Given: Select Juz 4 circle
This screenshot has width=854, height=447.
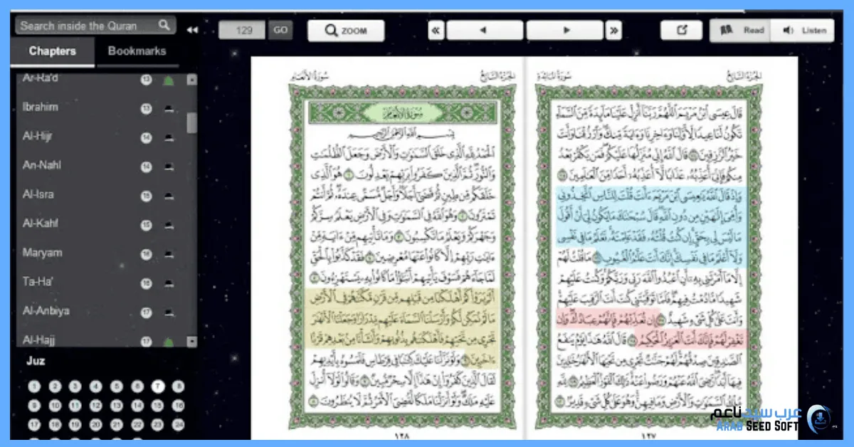Looking at the screenshot, I should pos(96,386).
